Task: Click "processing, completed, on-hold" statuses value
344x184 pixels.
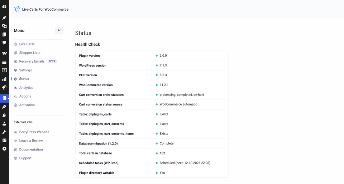Action: pyautogui.click(x=182, y=95)
